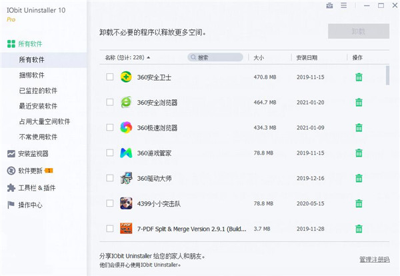Click the orange update count badge
Image resolution: width=400 pixels, height=276 pixels.
[x=49, y=171]
